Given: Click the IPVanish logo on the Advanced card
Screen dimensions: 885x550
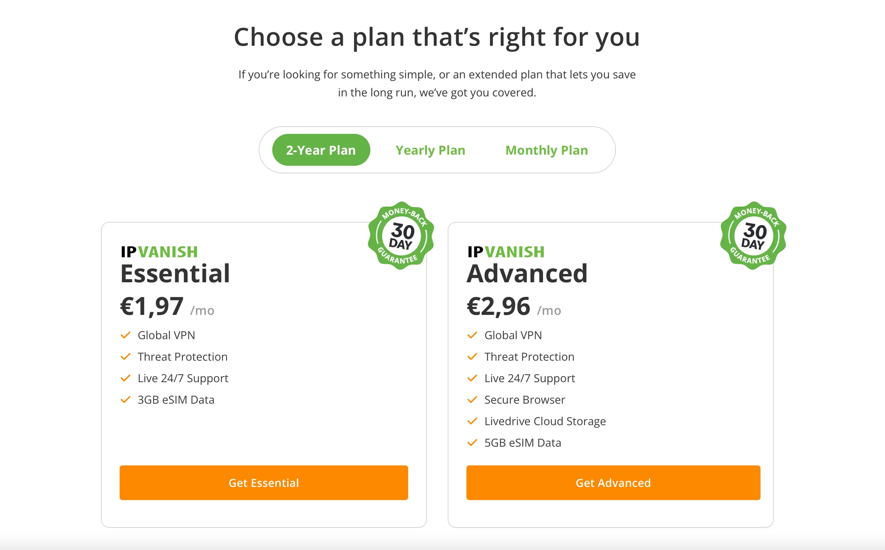Looking at the screenshot, I should [x=506, y=251].
